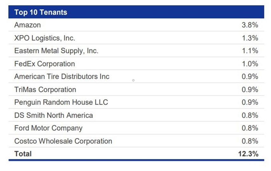Click the FedEx Corporation entry
Viewport: 271px width, 171px height.
45,64
